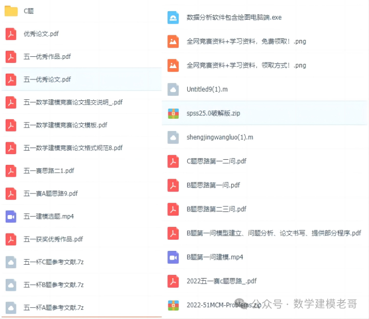369x319 pixels.
Task: Select the file name 五一获奖优秀作品.pdf
Action: pyautogui.click(x=53, y=240)
